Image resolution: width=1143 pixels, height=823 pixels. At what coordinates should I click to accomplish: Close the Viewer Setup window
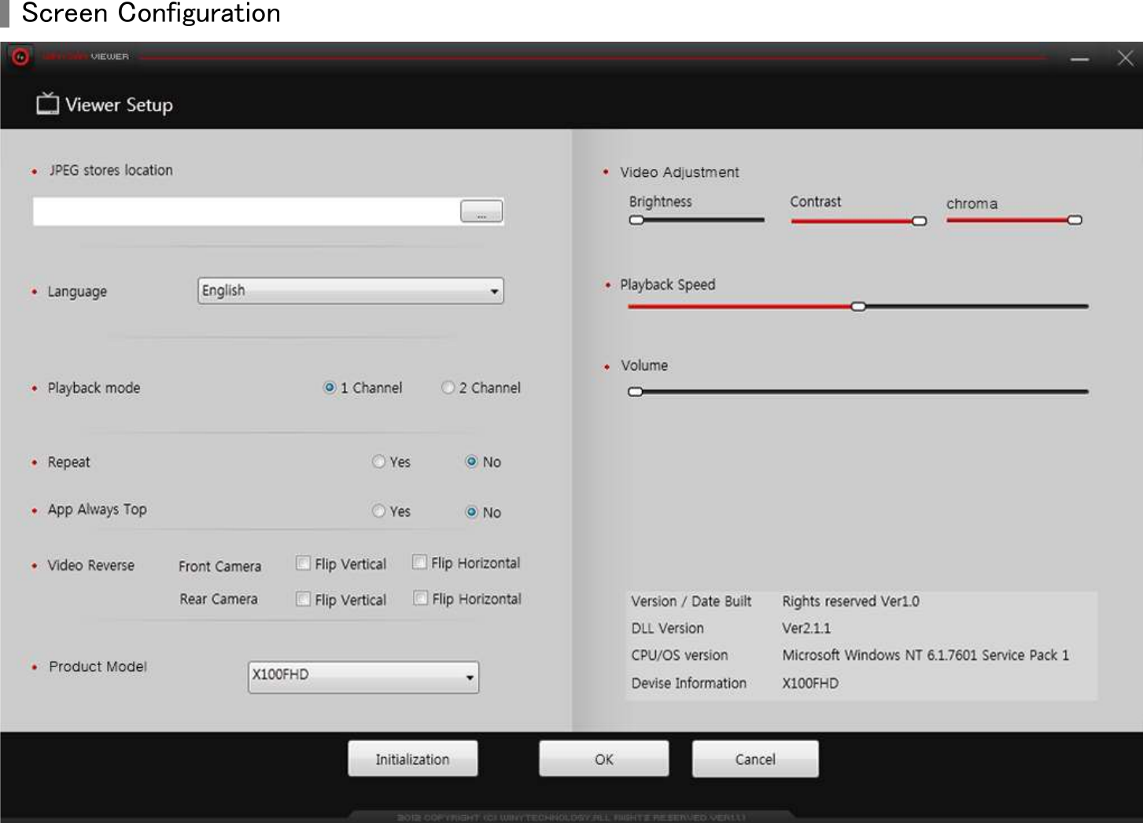click(x=1126, y=58)
